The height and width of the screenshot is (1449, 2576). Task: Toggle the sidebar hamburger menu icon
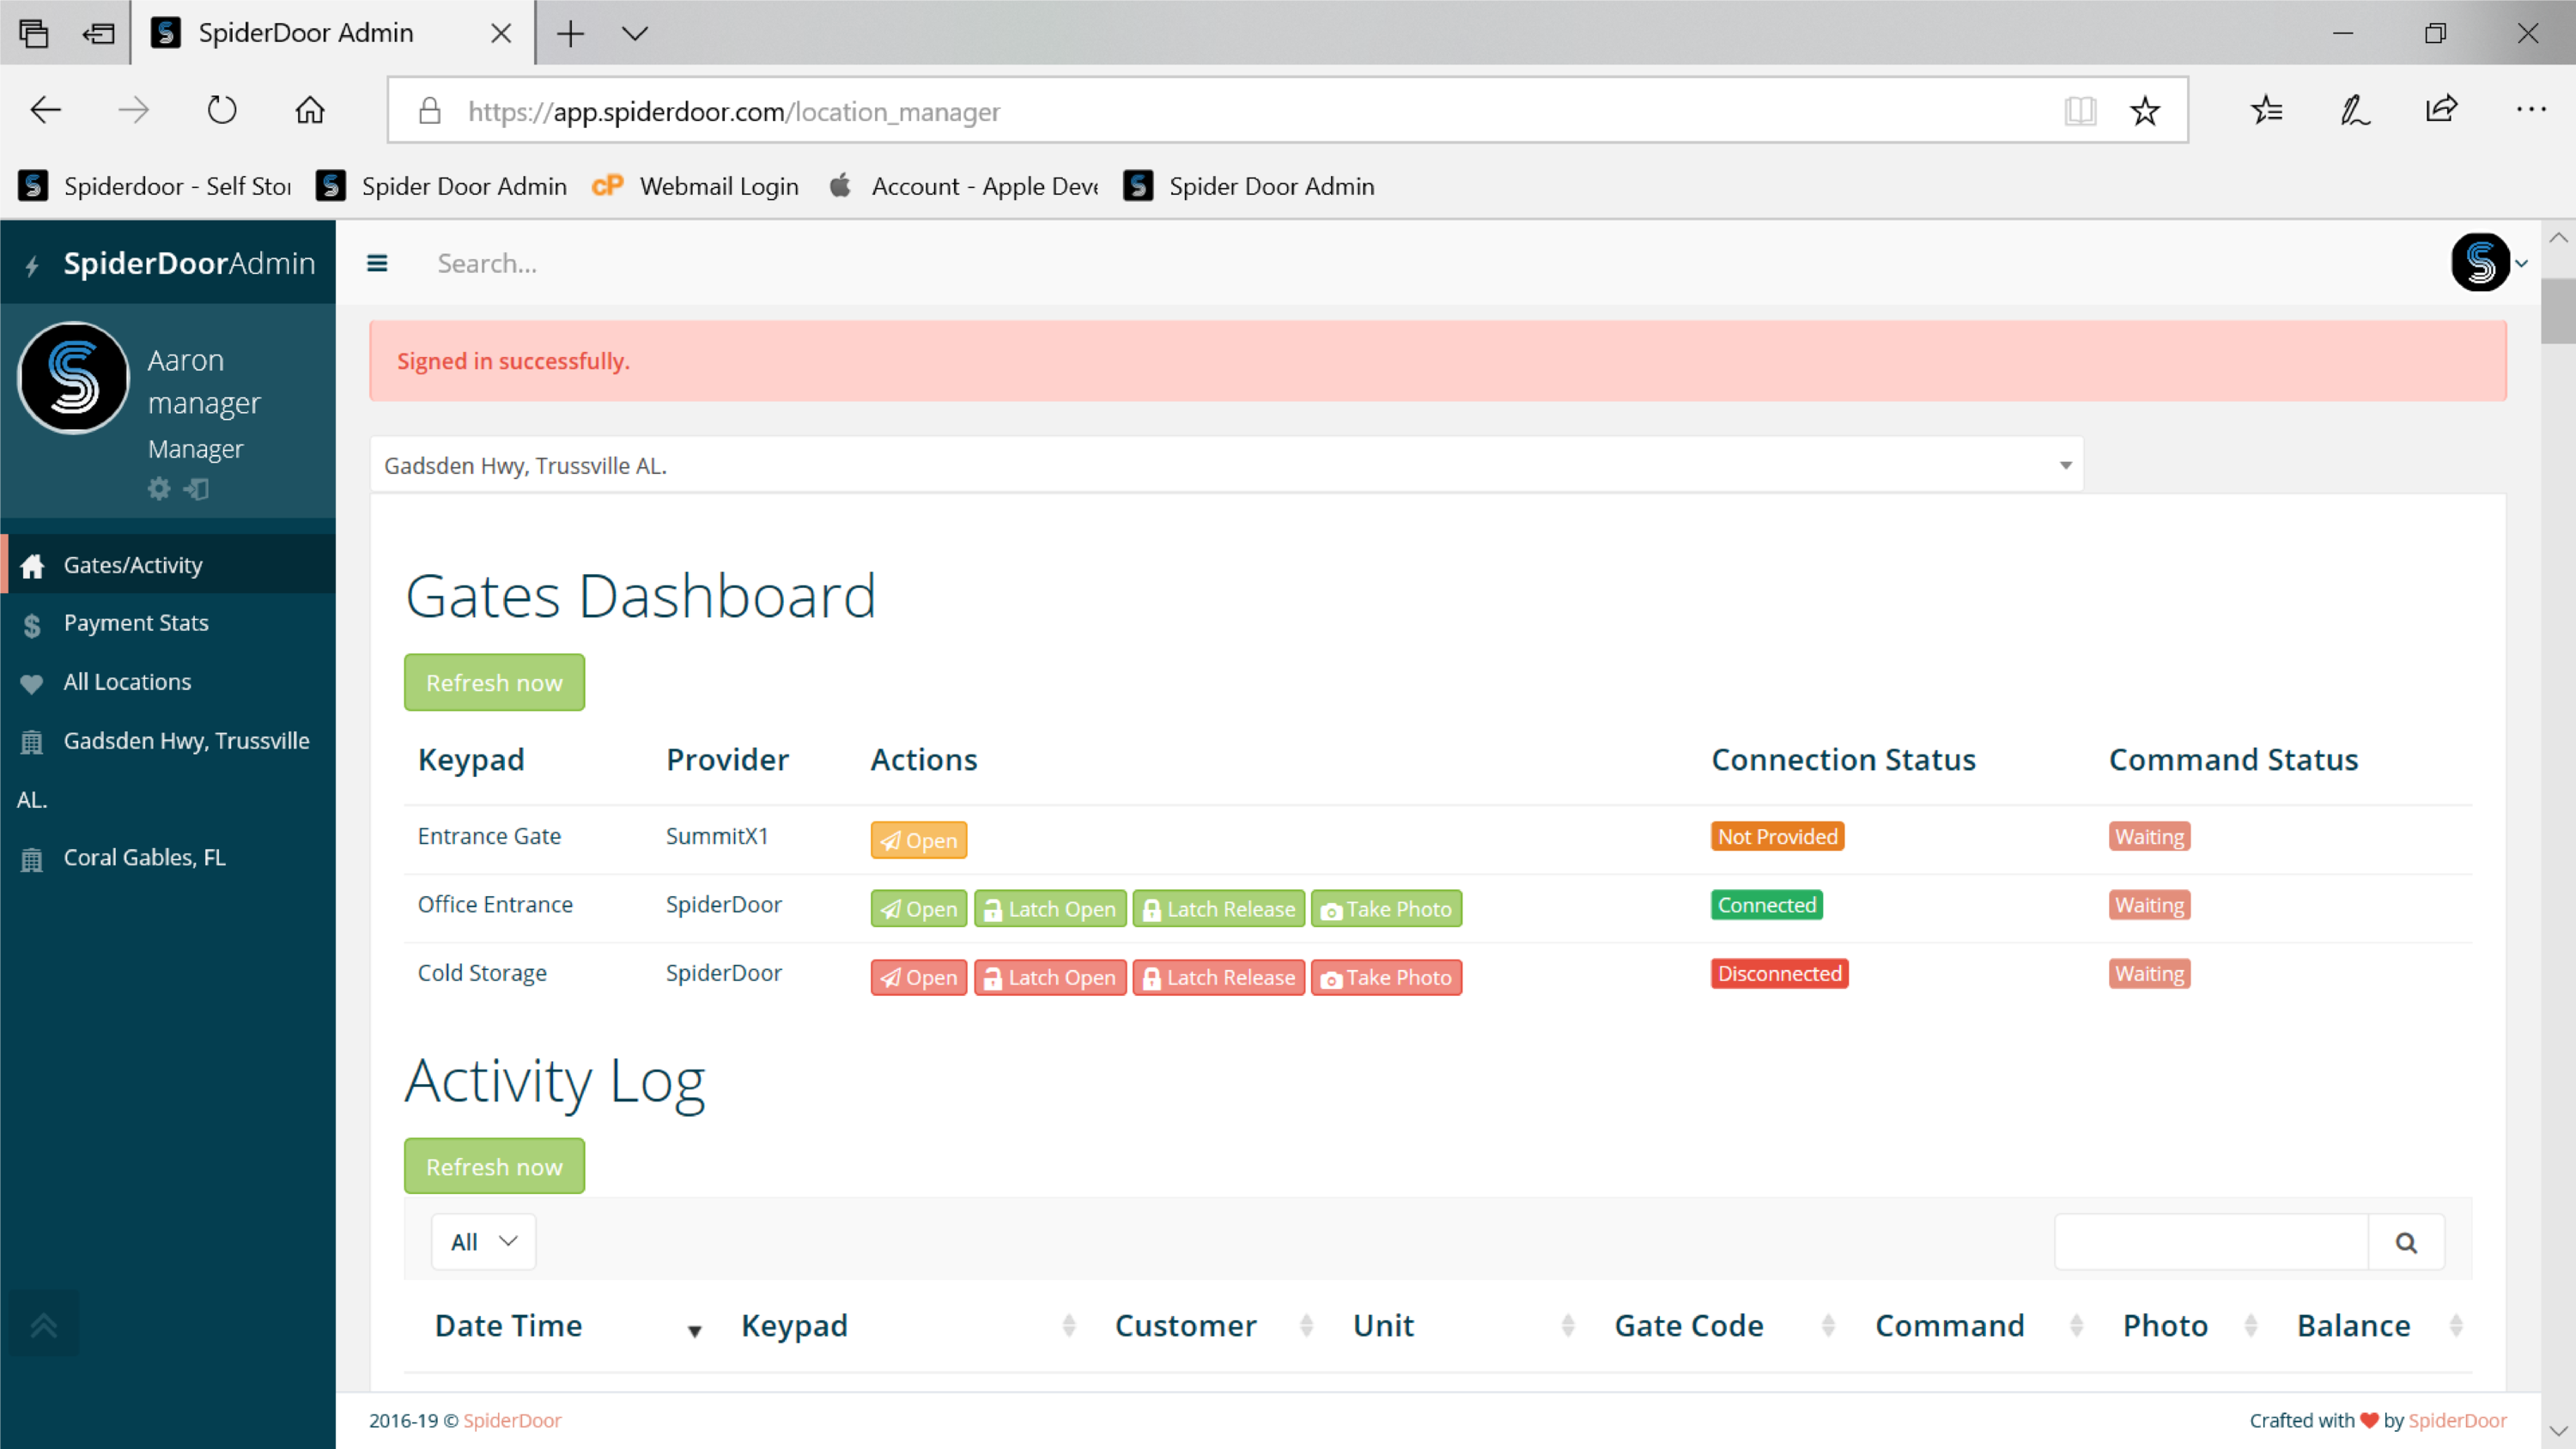pos(377,263)
